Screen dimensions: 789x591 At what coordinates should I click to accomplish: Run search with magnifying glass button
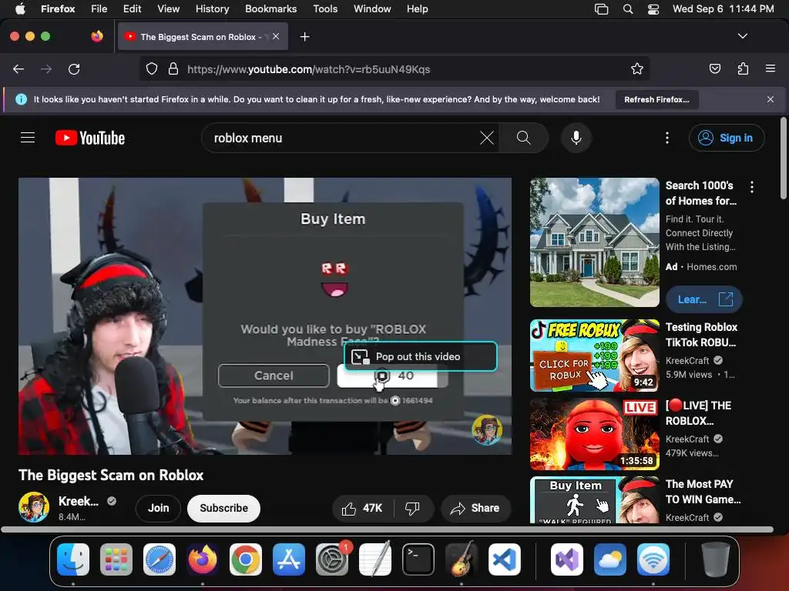point(523,138)
